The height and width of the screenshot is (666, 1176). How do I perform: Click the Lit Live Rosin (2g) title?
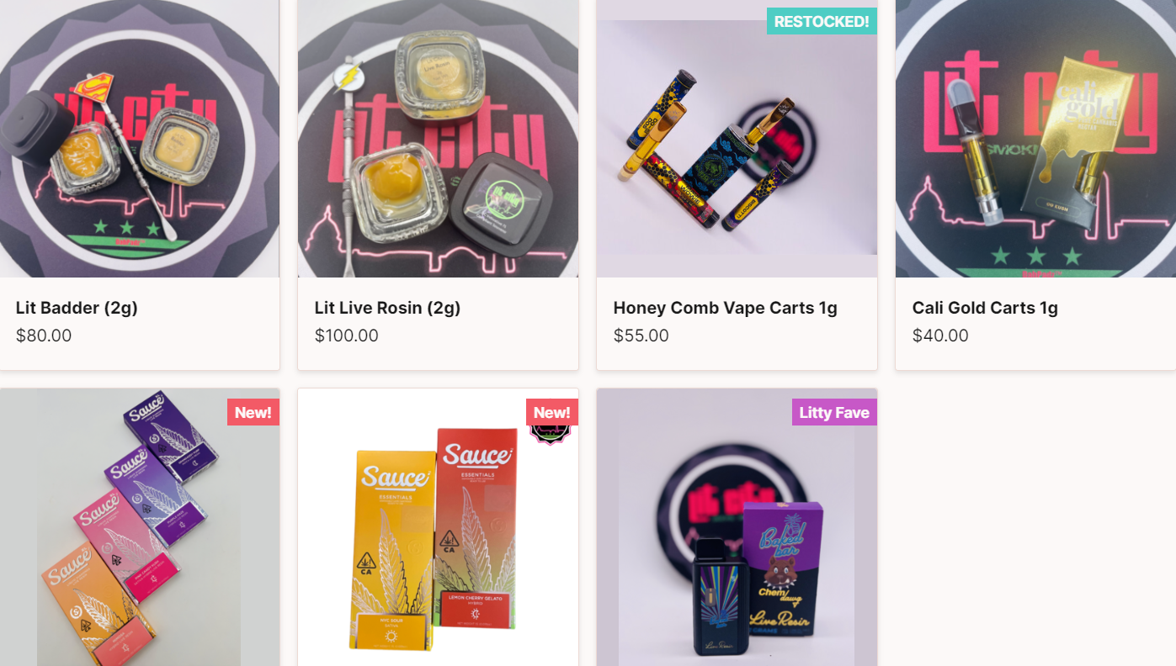[x=387, y=308]
